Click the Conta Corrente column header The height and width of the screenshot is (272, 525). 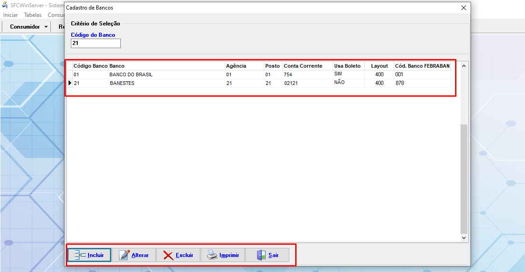pos(303,66)
